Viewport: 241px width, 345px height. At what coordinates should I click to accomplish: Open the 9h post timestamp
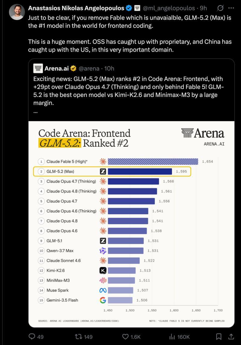pos(203,8)
